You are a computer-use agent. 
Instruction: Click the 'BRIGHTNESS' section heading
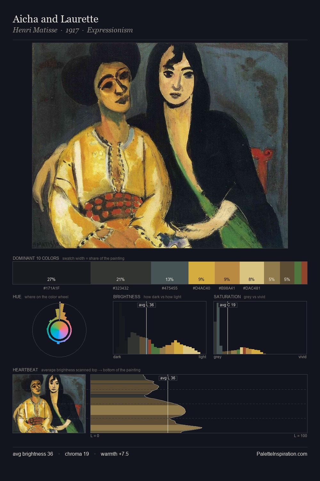pyautogui.click(x=127, y=297)
